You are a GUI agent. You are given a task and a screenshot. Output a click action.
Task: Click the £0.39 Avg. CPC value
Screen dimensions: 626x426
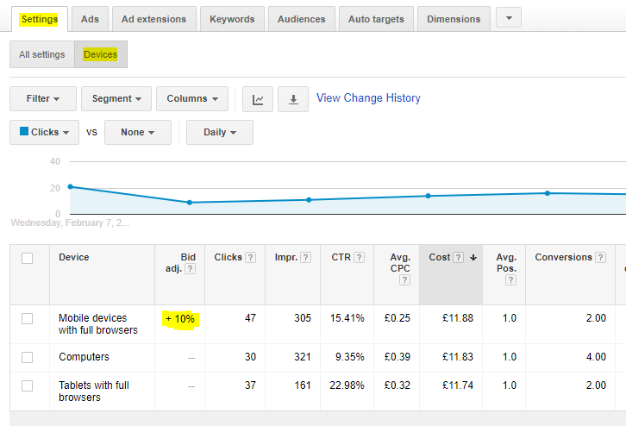pyautogui.click(x=398, y=356)
